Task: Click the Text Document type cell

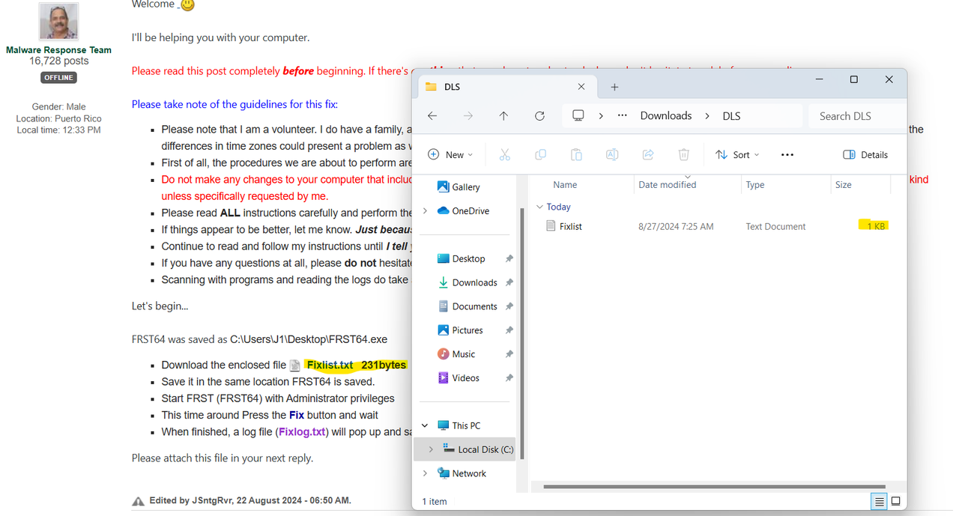Action: coord(775,226)
